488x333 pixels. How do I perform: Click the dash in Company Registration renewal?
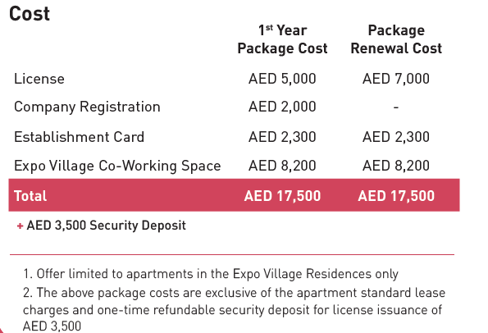pos(396,107)
